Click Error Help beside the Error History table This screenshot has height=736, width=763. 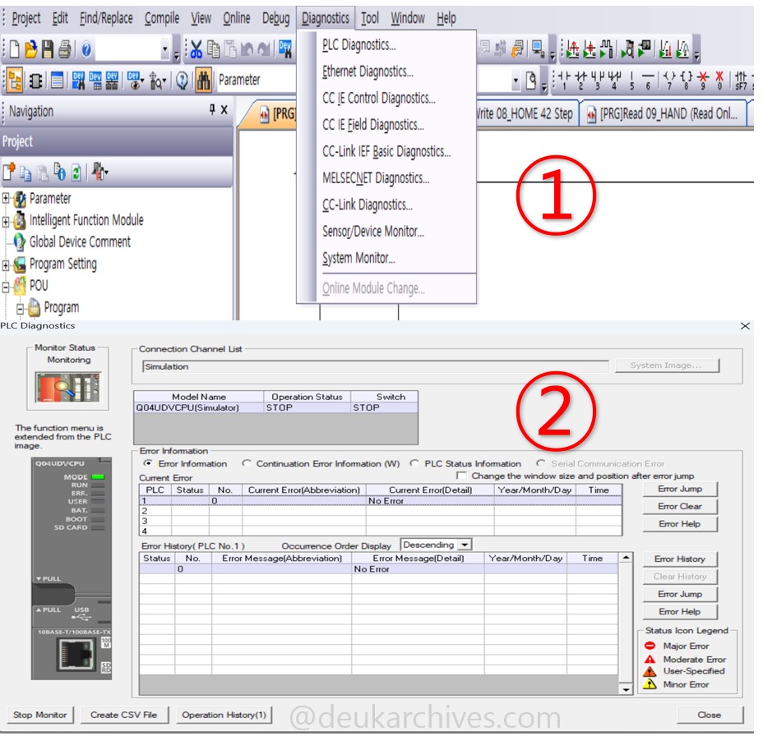pyautogui.click(x=679, y=611)
